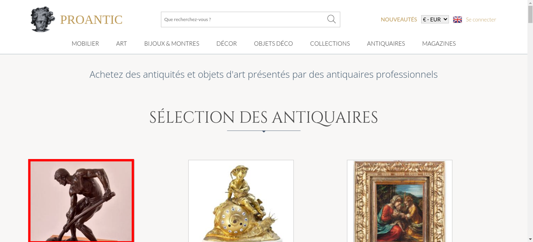Open the Magazines menu
This screenshot has height=242, width=533.
(439, 43)
